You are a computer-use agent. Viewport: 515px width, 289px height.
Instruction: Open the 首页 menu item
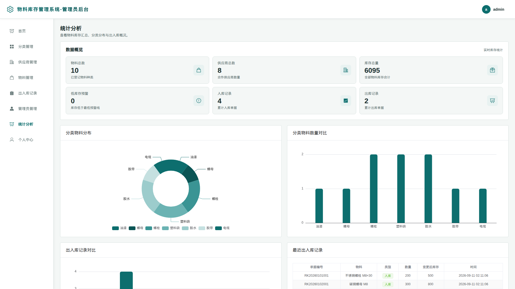(27, 31)
